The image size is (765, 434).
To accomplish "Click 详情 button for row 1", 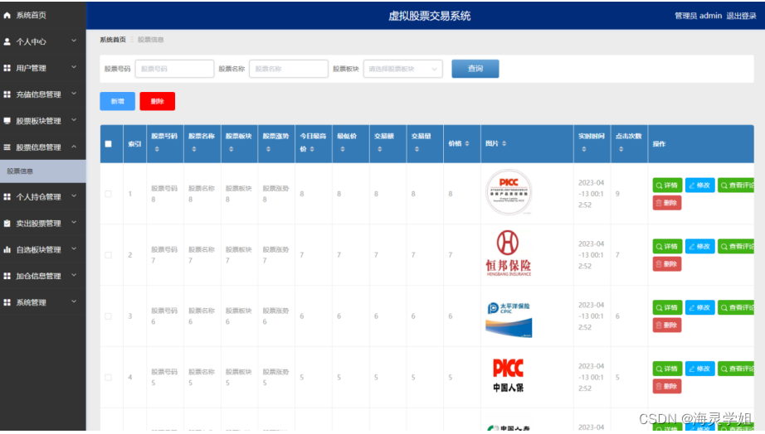I will click(x=667, y=185).
